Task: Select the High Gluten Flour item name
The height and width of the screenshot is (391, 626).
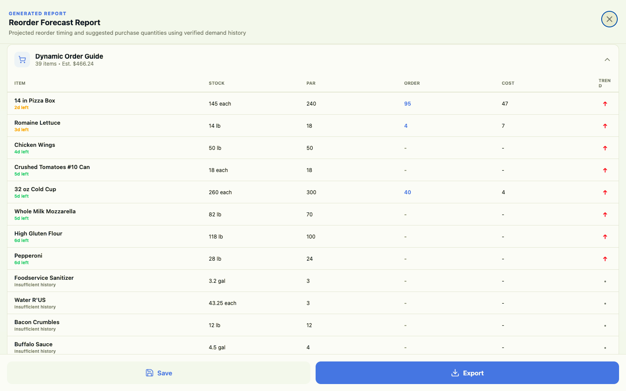Action: point(38,233)
